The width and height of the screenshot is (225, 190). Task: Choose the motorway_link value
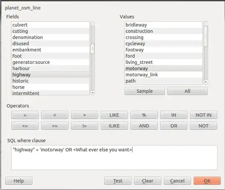coord(164,75)
